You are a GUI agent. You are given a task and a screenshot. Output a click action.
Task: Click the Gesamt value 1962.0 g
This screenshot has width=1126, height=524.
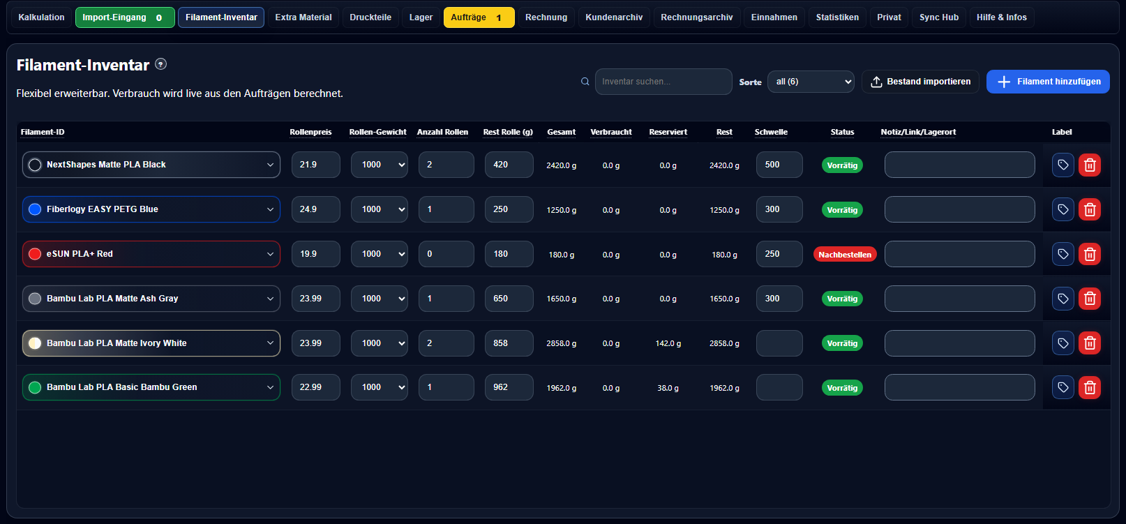coord(562,388)
